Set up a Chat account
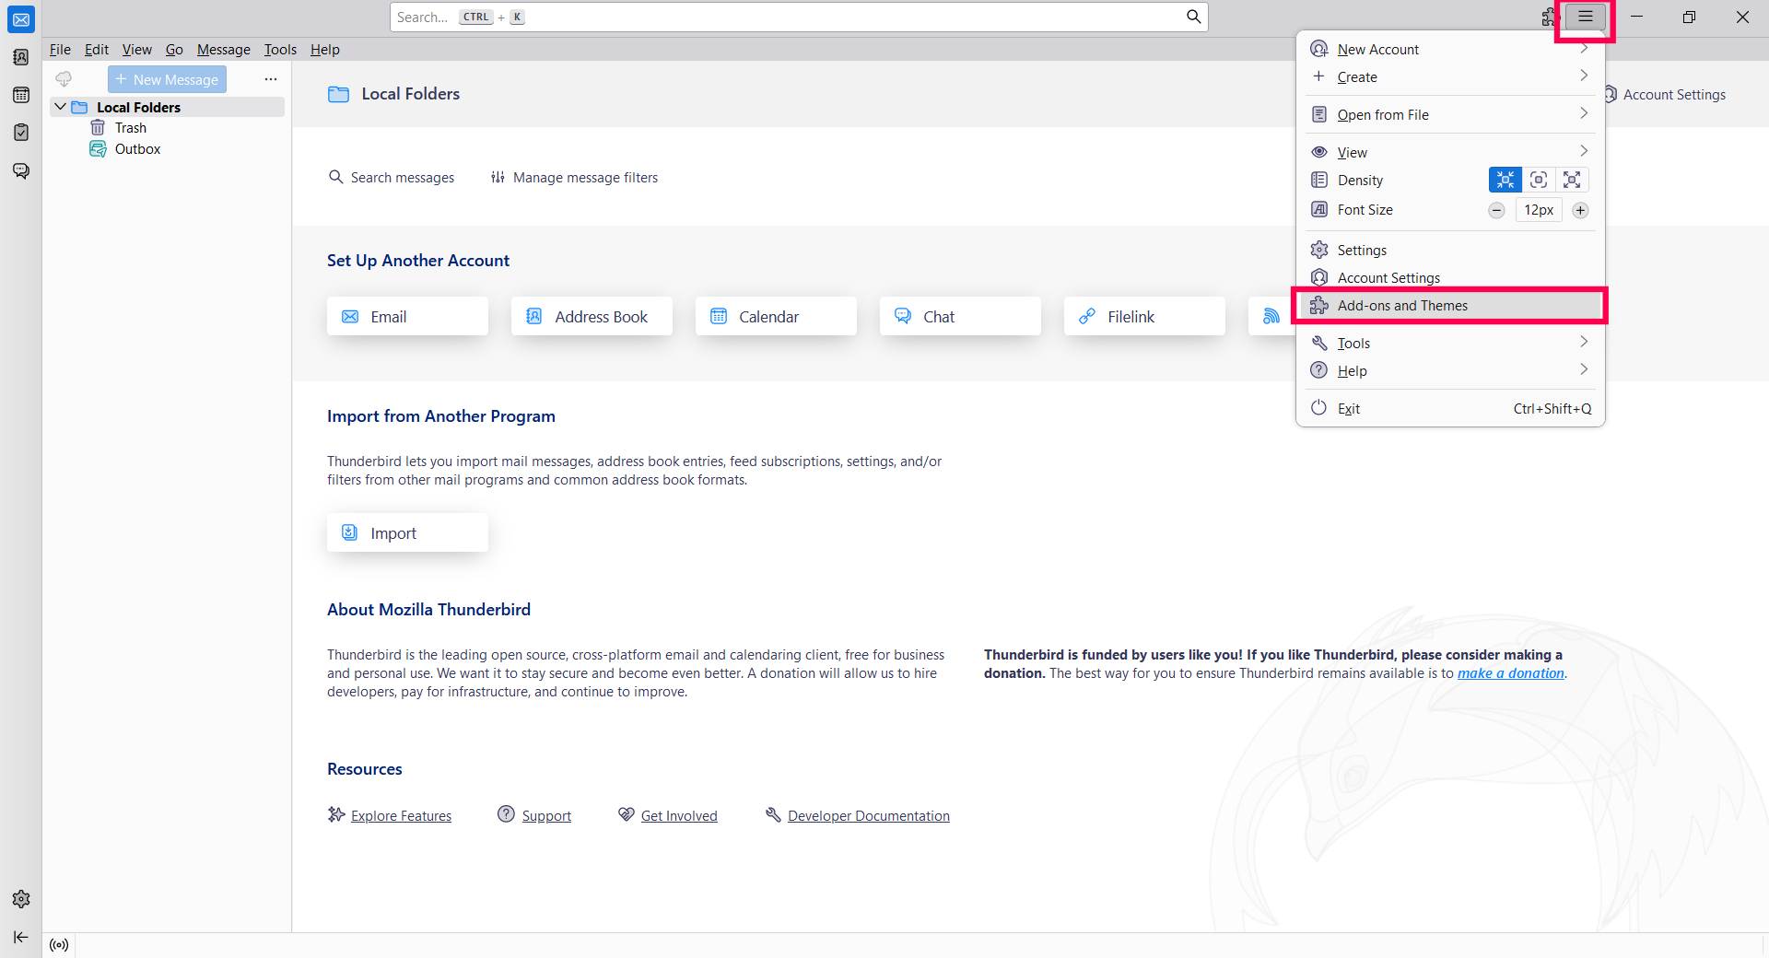Viewport: 1769px width, 958px height. pyautogui.click(x=960, y=316)
